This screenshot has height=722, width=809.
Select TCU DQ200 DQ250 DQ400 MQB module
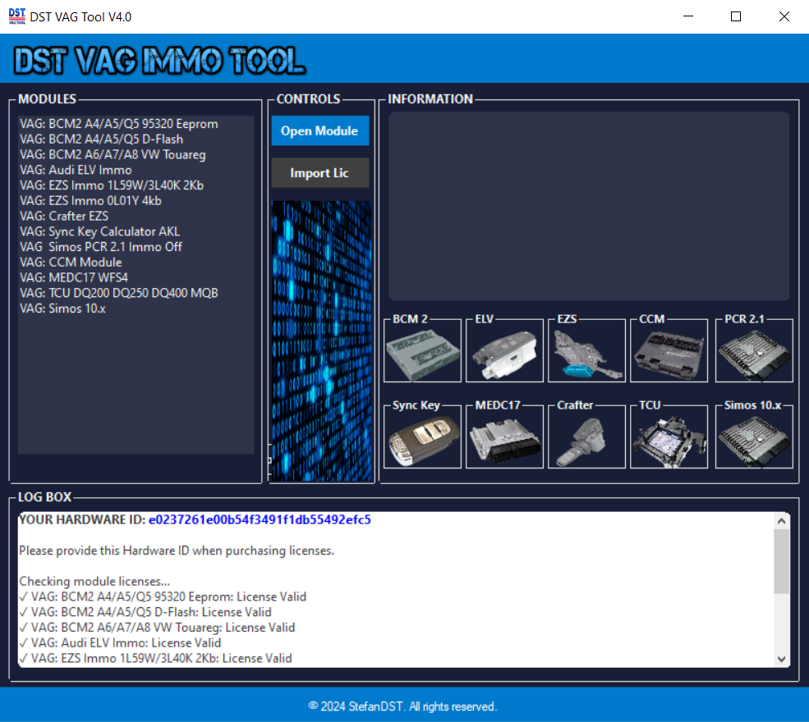(x=119, y=293)
